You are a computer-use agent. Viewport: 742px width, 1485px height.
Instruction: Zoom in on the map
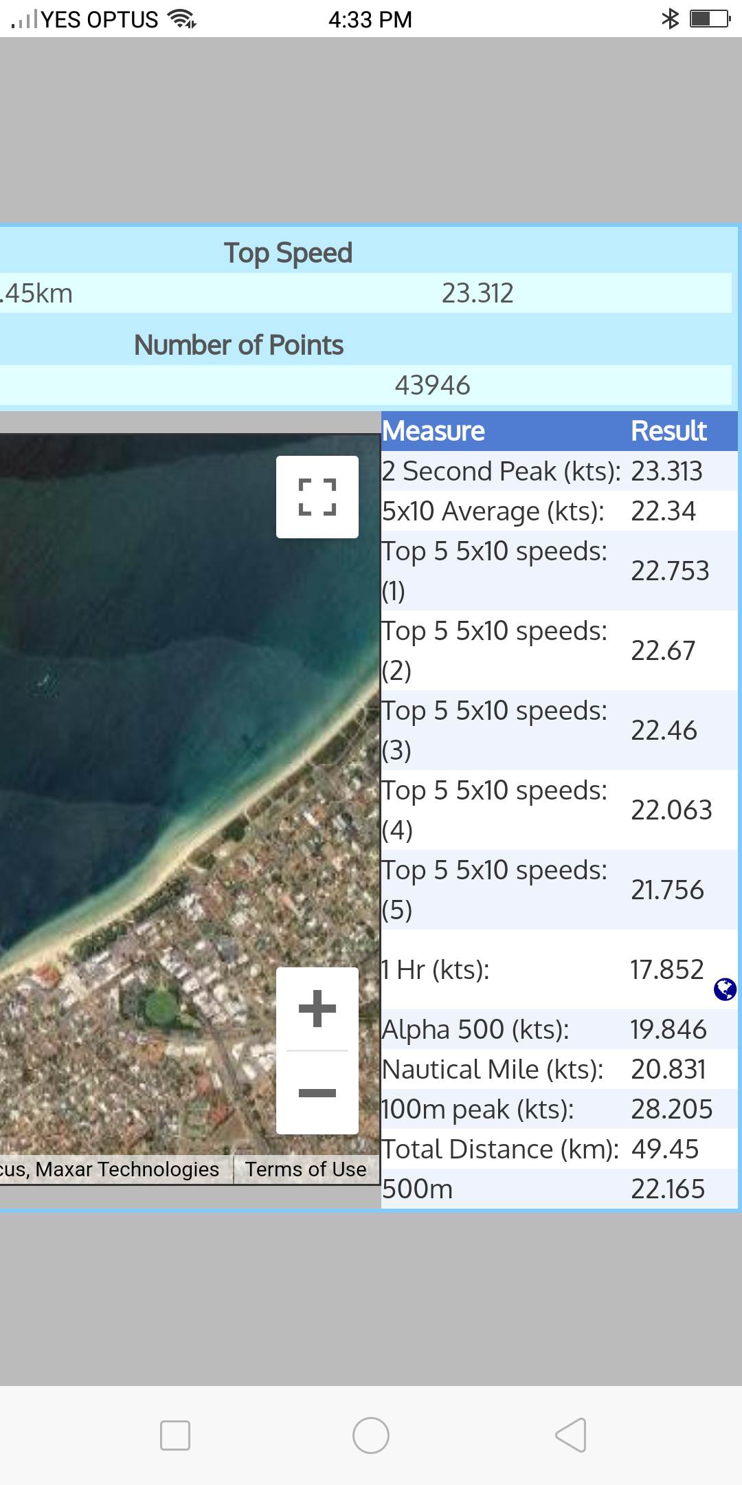tap(317, 1009)
